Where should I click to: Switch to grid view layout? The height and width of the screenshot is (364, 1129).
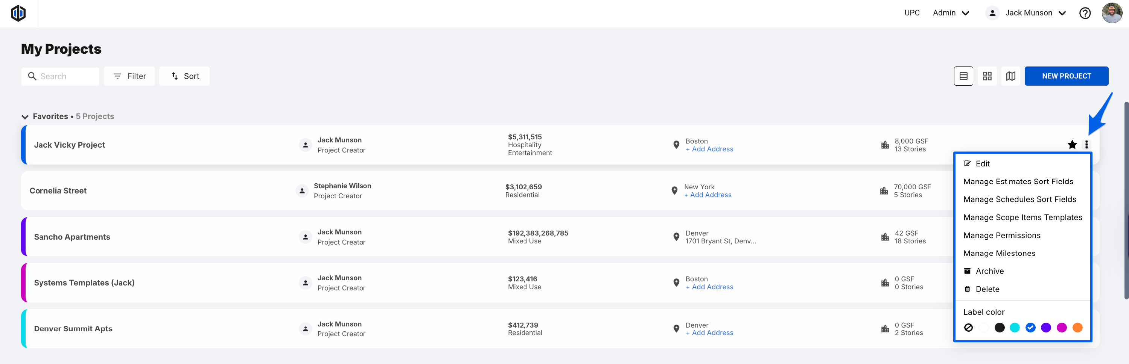click(987, 76)
